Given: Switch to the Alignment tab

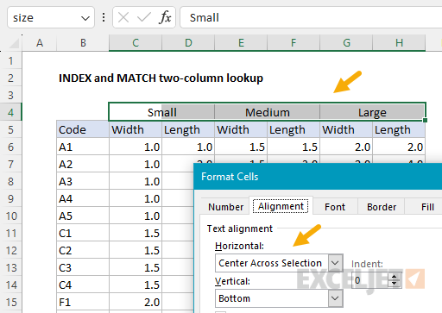Looking at the screenshot, I should 281,206.
